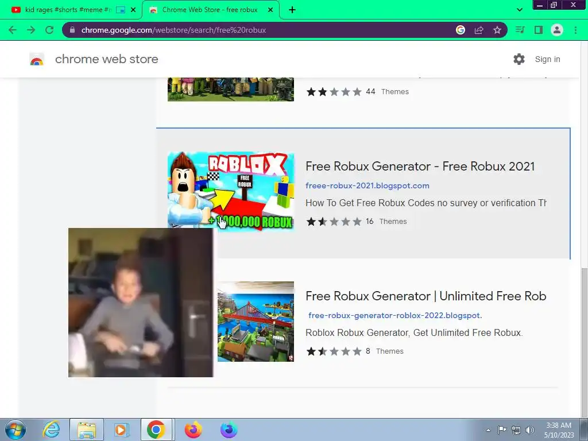588x441 pixels.
Task: Open the Google icon in the address bar
Action: 461,30
